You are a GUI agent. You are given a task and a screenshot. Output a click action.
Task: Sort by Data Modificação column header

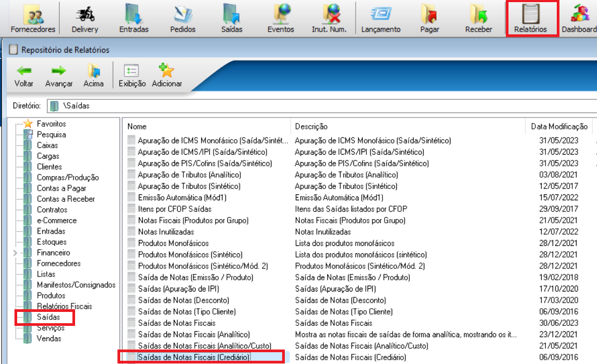pyautogui.click(x=559, y=126)
